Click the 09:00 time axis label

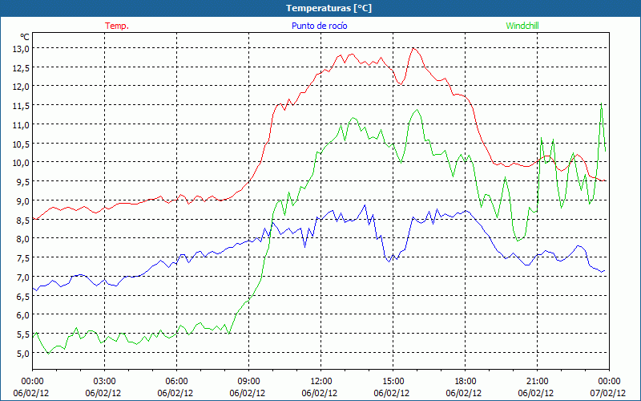point(249,381)
